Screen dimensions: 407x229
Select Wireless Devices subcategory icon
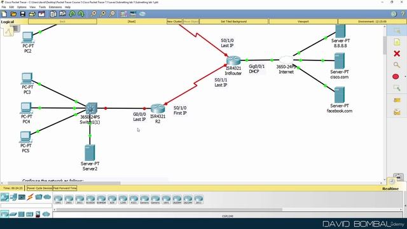(30, 214)
